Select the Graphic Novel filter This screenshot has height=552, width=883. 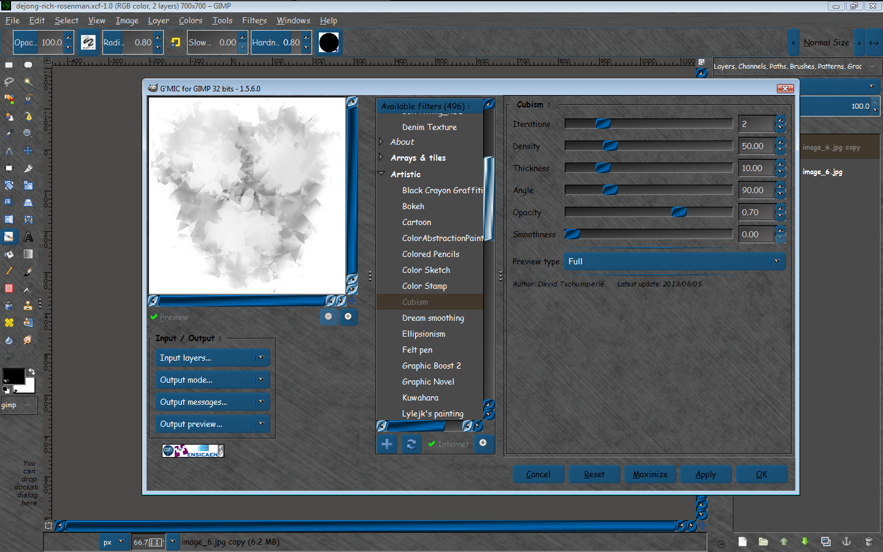coord(428,381)
